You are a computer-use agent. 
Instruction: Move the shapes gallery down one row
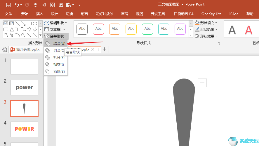coord(40,29)
